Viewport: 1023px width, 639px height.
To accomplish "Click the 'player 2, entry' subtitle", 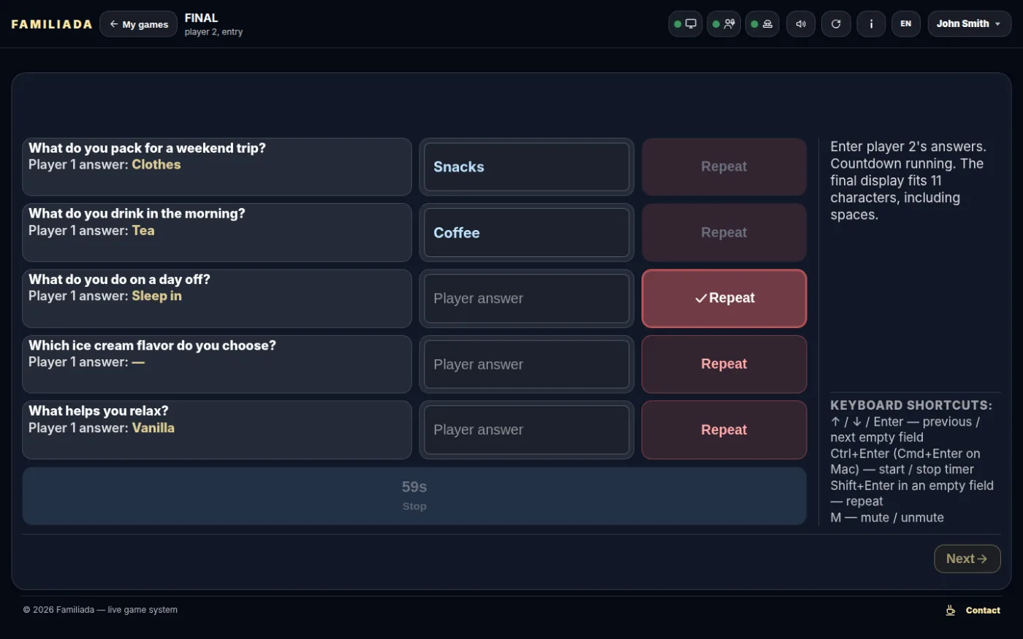I will pyautogui.click(x=213, y=32).
